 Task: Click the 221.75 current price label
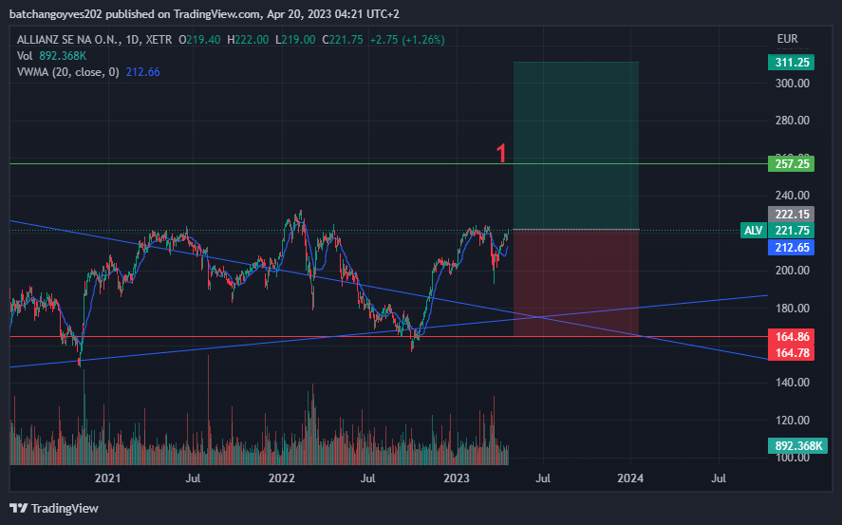click(x=791, y=231)
